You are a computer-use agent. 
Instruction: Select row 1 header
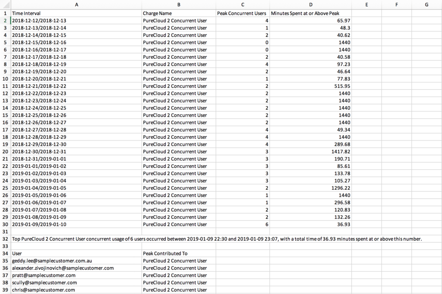(x=5, y=13)
